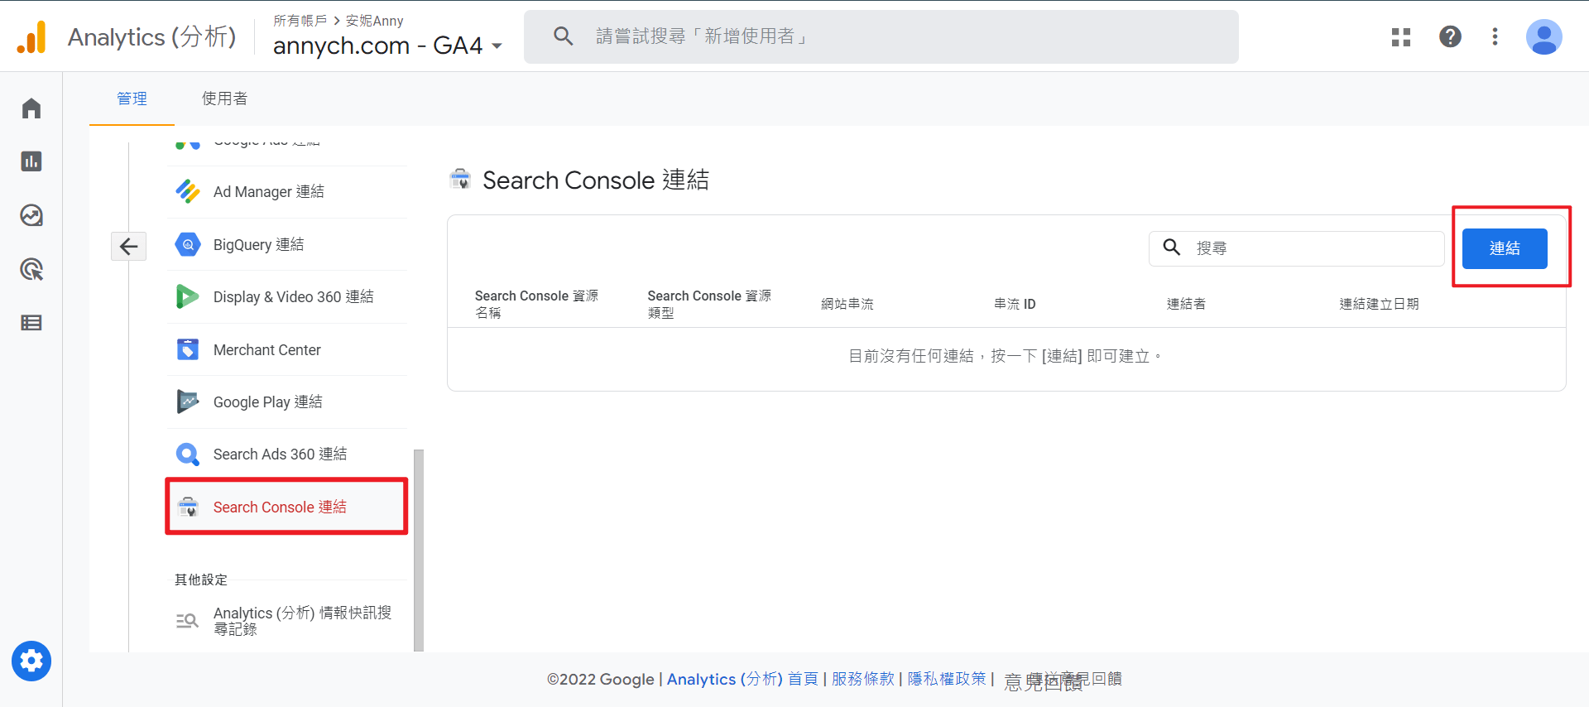Select Search Ads 360 連結 menu item

pyautogui.click(x=287, y=454)
